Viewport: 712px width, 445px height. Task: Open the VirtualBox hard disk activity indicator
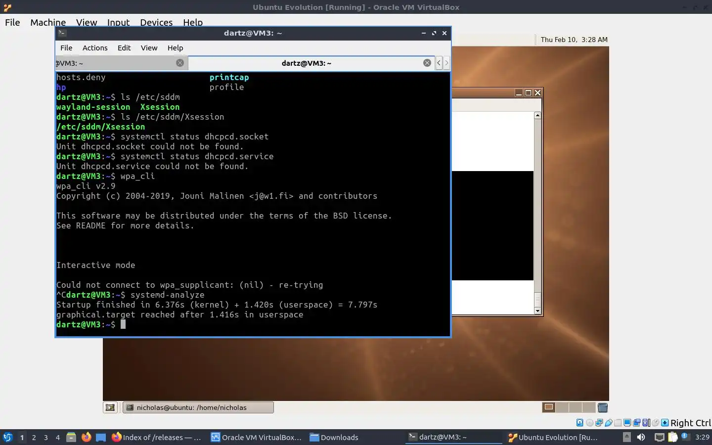(x=580, y=423)
